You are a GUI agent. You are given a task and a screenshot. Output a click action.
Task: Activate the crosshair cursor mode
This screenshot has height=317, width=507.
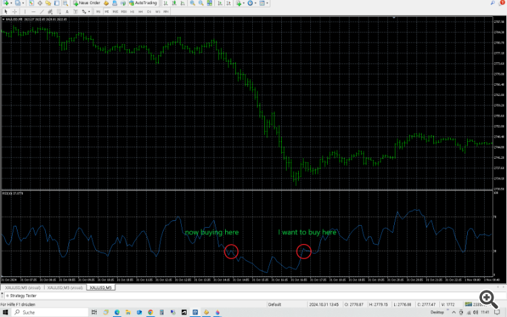(15, 11)
